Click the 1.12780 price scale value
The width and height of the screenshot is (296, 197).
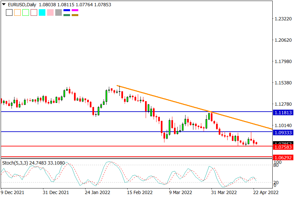283,104
